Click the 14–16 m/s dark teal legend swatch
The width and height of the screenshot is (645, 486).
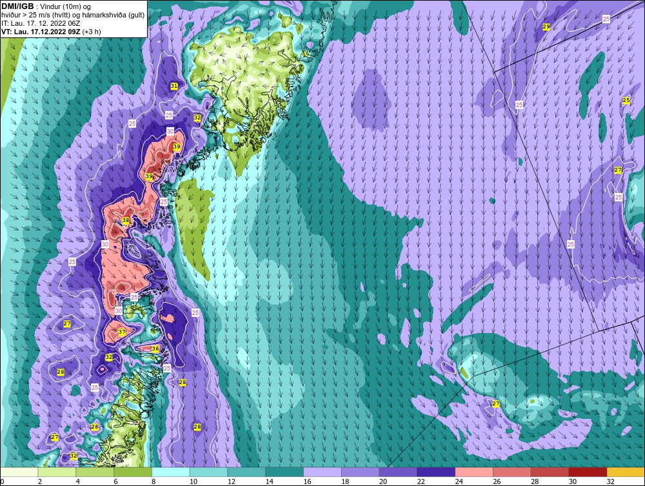point(284,472)
